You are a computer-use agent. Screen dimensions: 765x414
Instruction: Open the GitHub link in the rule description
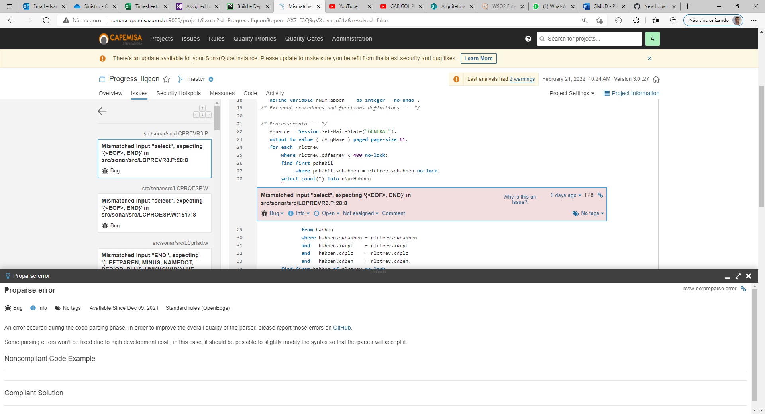pyautogui.click(x=341, y=328)
